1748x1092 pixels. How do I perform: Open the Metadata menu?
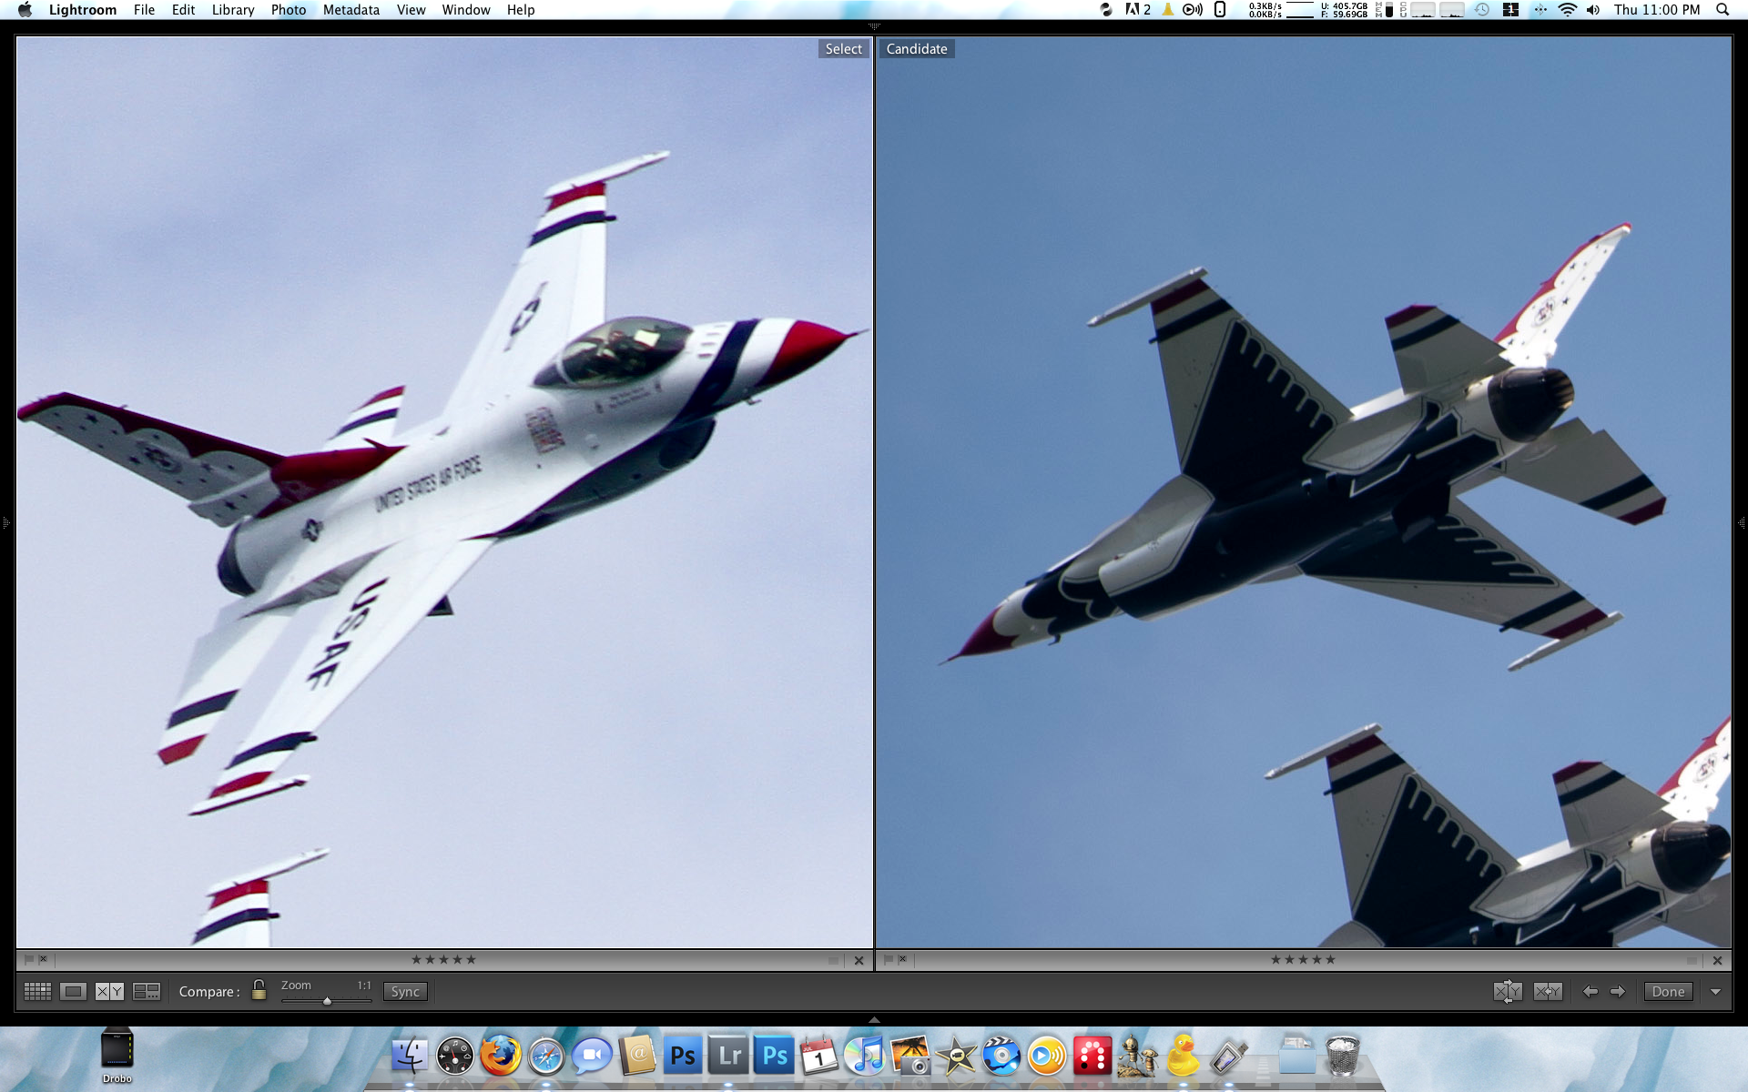[x=351, y=10]
